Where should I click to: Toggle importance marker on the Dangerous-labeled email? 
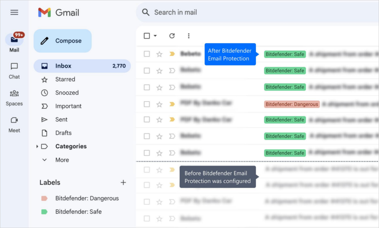[172, 104]
